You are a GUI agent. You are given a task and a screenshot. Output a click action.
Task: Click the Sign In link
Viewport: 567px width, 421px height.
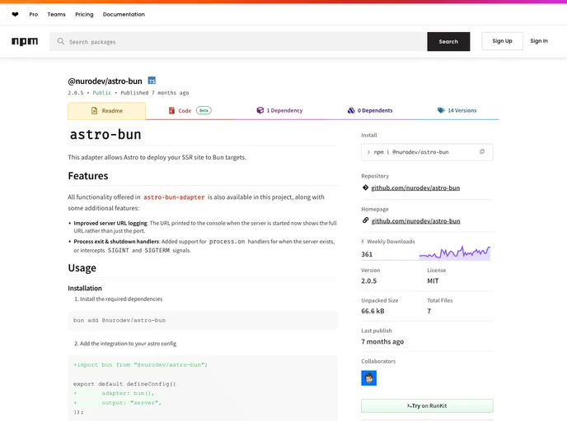(539, 41)
